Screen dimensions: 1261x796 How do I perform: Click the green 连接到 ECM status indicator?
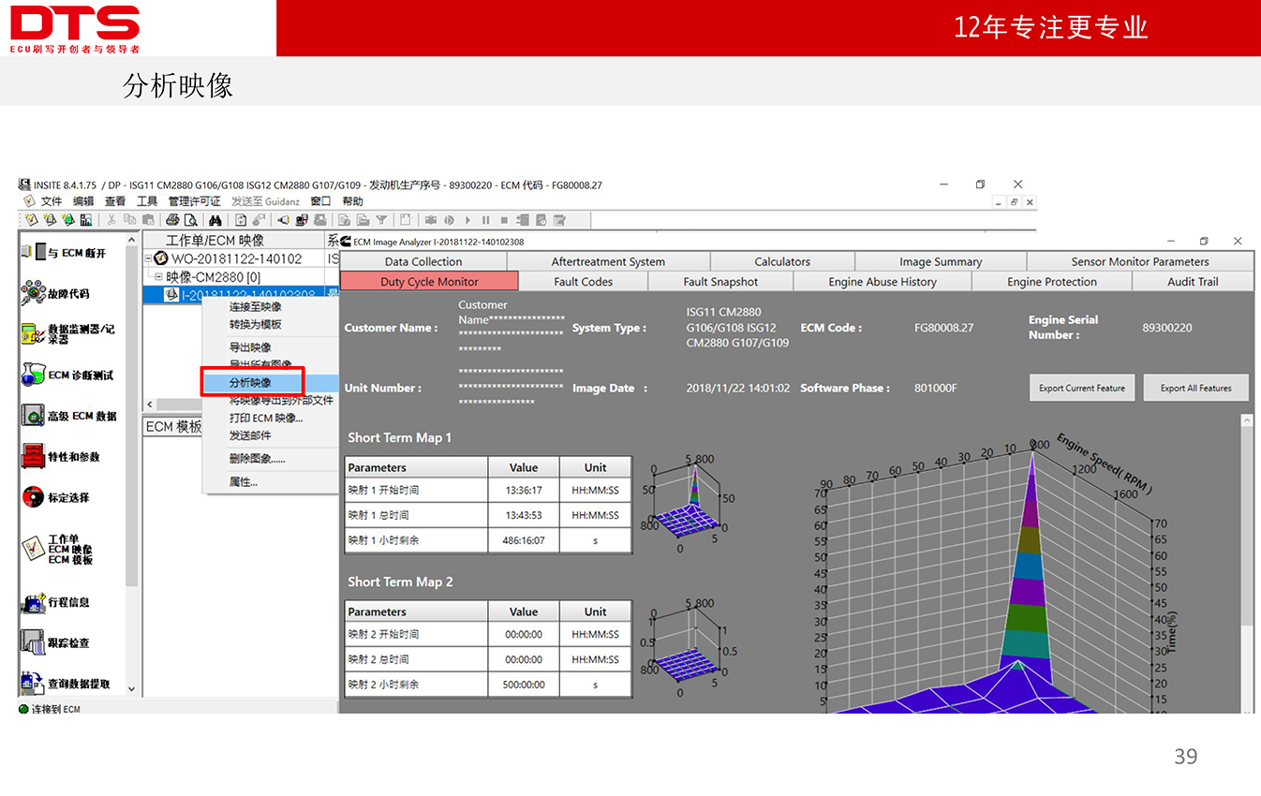click(x=23, y=709)
